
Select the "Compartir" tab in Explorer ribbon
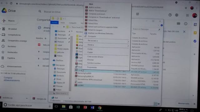coord(72,23)
